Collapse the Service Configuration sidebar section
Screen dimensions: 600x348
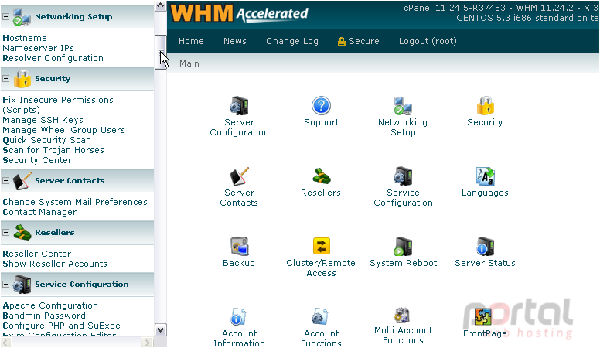click(5, 284)
